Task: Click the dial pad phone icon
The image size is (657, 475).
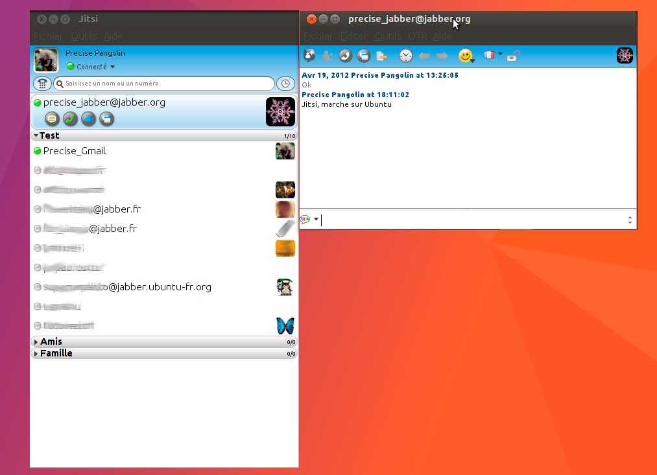Action: point(42,84)
